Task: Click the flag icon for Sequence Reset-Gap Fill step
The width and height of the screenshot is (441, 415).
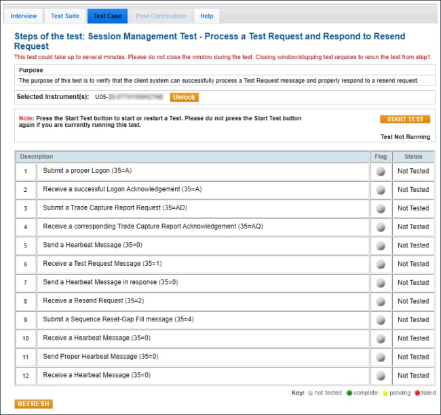Action: (381, 320)
